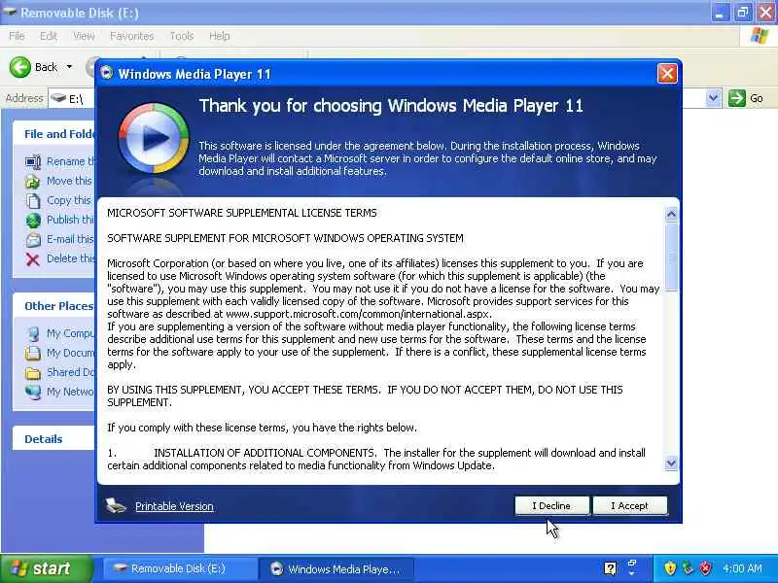
Task: Click the I Decline button
Action: (551, 505)
